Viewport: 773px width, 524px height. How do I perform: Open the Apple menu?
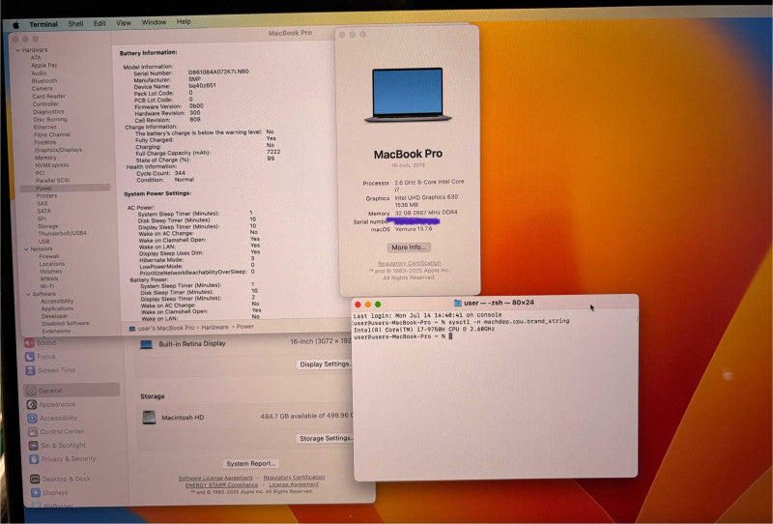point(15,24)
